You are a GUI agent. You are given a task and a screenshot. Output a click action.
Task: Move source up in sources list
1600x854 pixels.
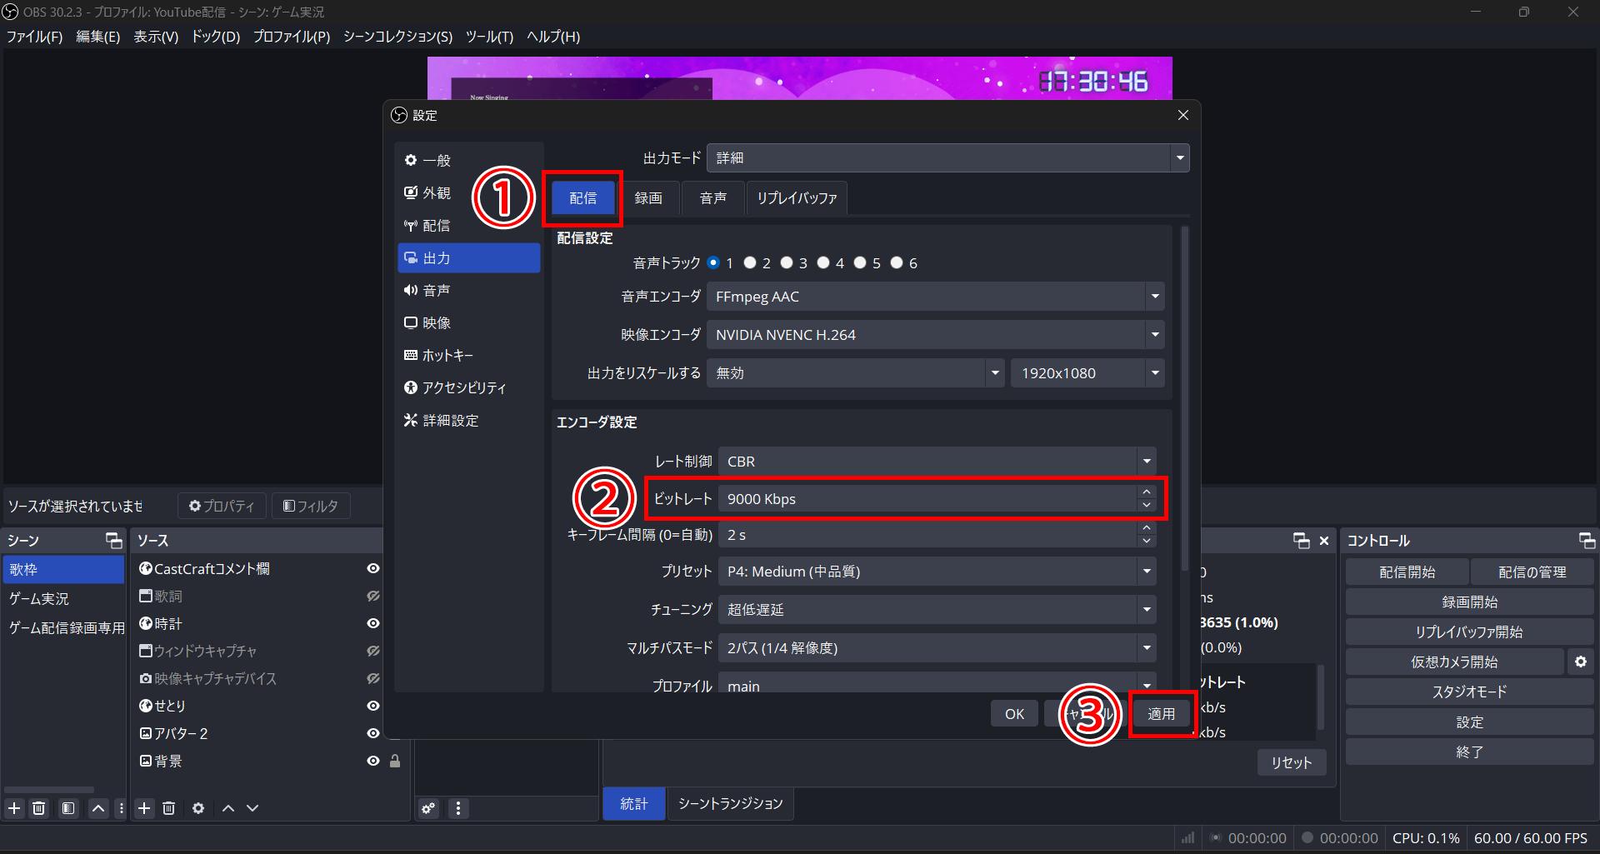(x=228, y=808)
